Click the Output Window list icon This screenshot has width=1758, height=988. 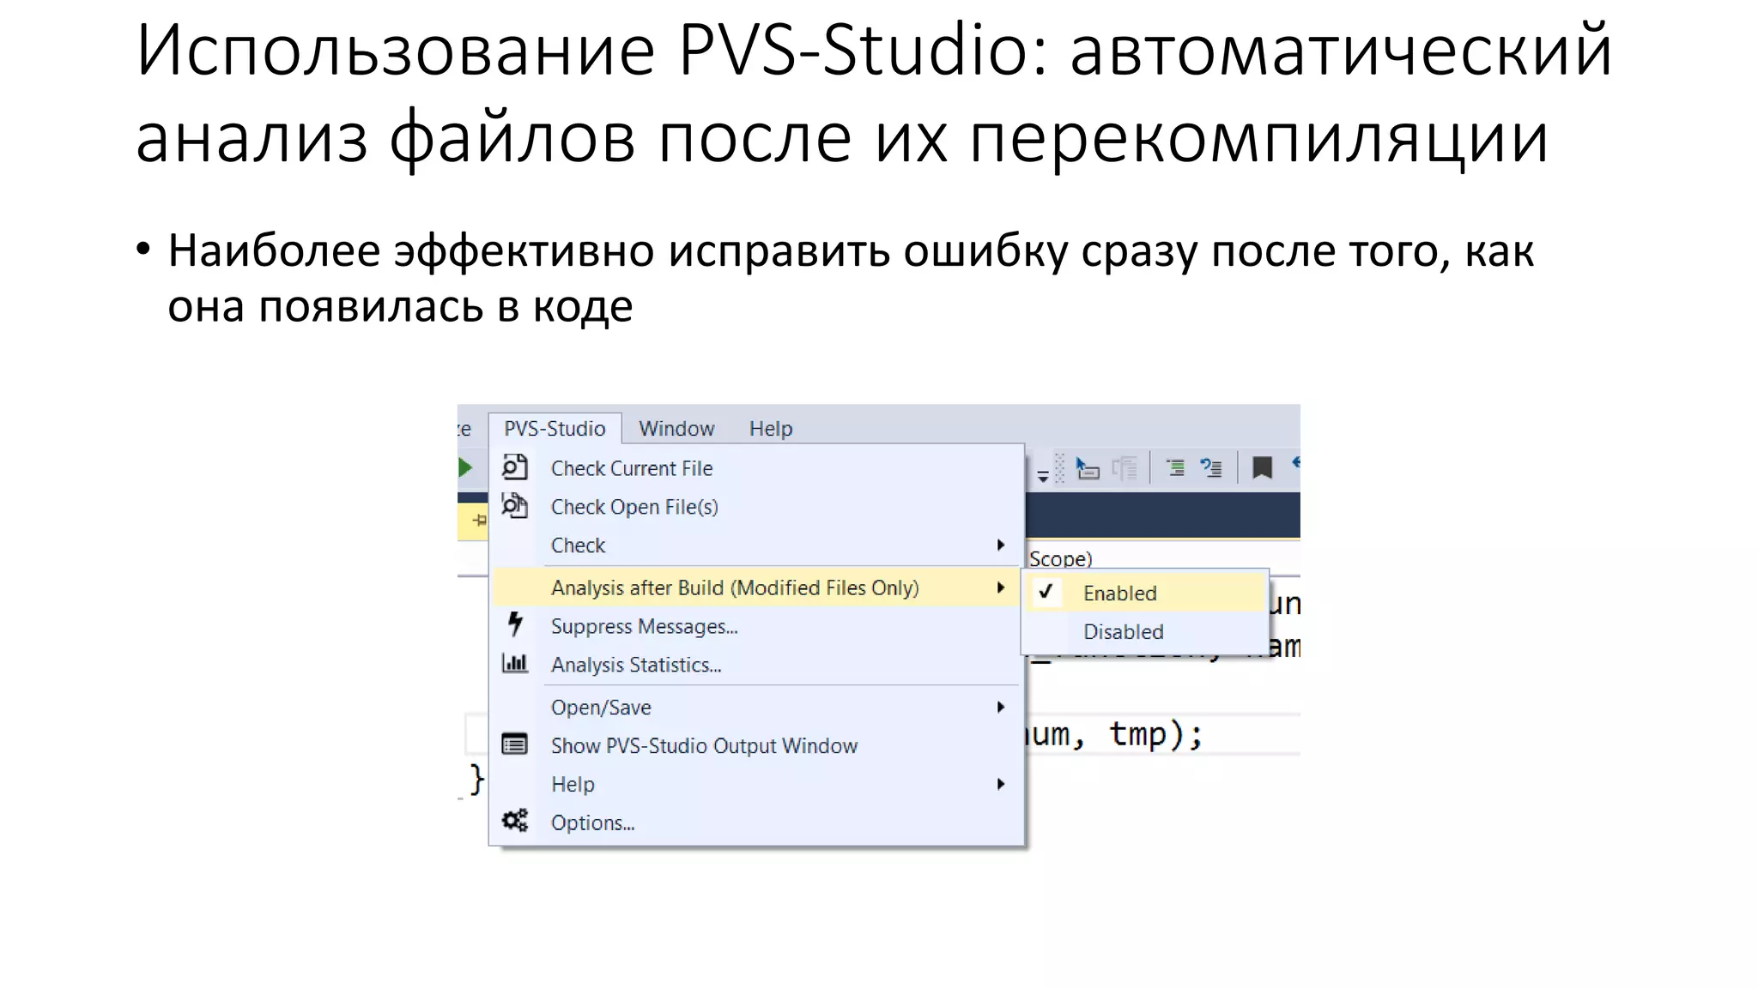coord(514,744)
